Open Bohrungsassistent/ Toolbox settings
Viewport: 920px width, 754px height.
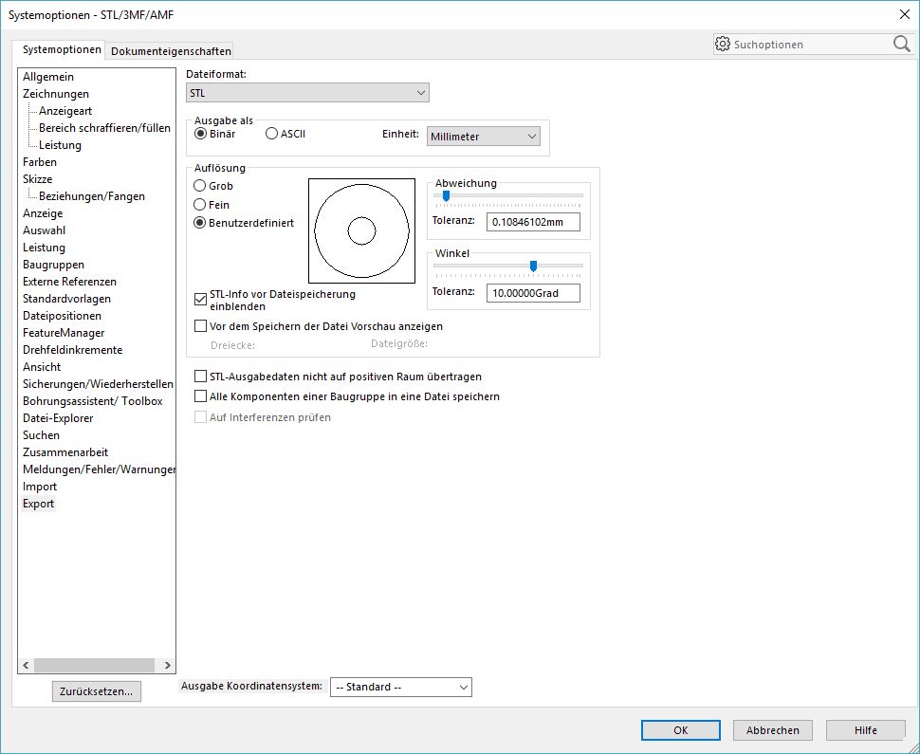(x=92, y=401)
